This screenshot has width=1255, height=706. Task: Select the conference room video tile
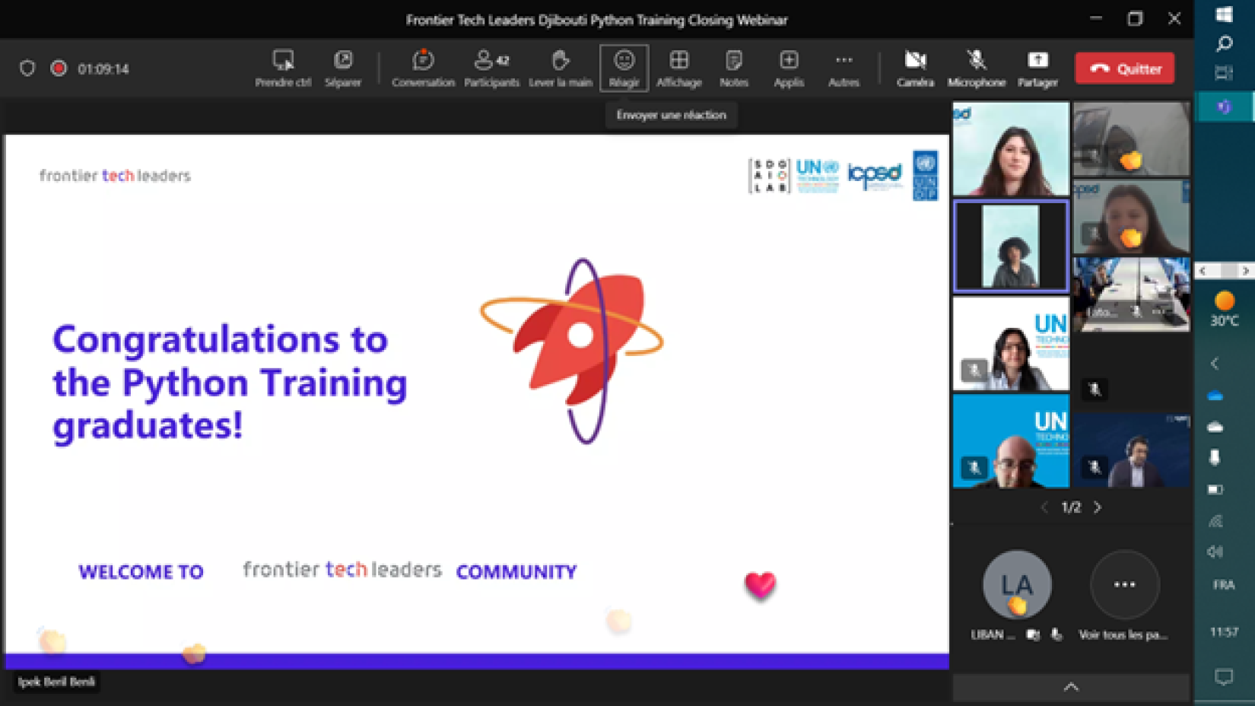(1131, 294)
